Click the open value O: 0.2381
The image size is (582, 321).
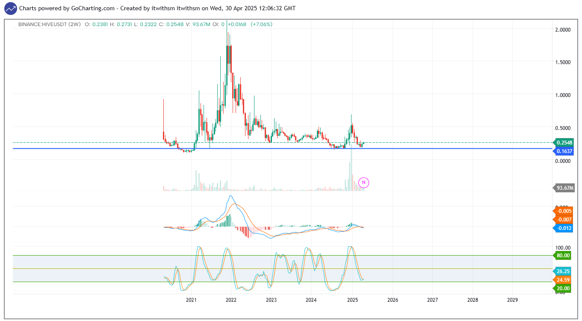coord(97,24)
